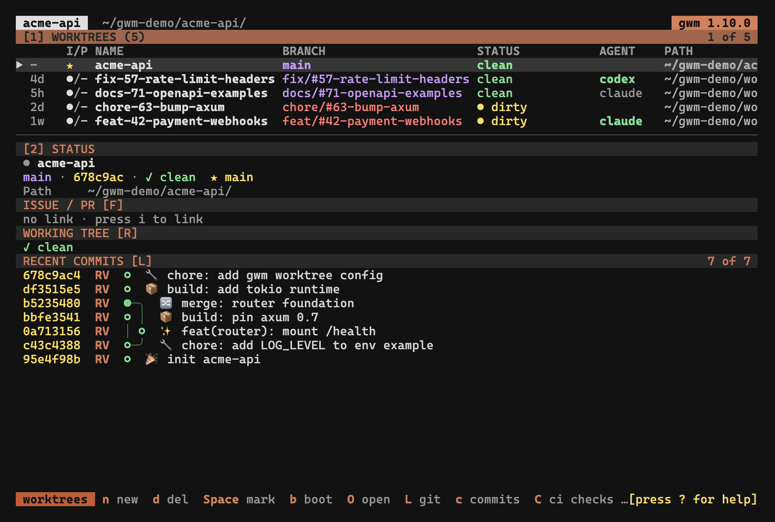Click the c commits shortcut
This screenshot has width=775, height=522.
coord(487,499)
